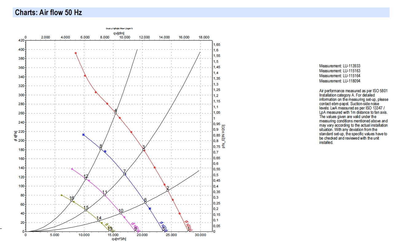Select operating point 10 on the magenta curve
Viewport: 394px width, 245px height.
(x=121, y=213)
